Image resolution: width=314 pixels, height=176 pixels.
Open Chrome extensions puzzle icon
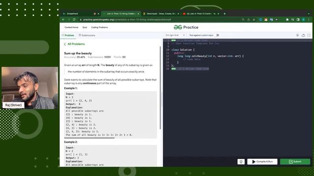[288, 20]
